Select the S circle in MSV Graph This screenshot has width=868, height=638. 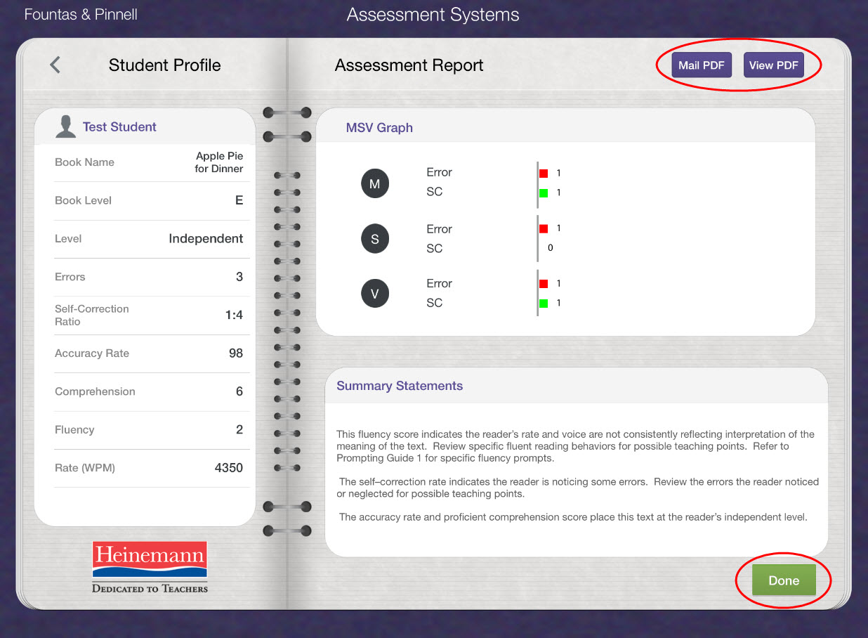click(375, 238)
